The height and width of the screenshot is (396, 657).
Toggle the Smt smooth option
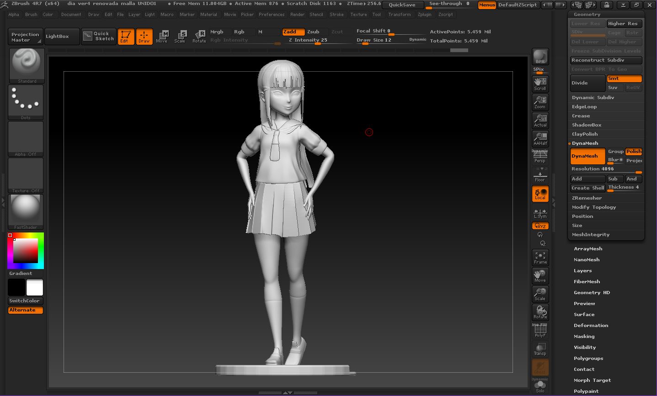625,79
